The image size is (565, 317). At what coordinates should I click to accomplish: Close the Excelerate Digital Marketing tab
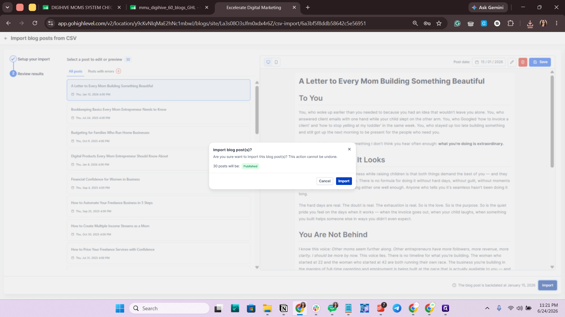pyautogui.click(x=294, y=7)
